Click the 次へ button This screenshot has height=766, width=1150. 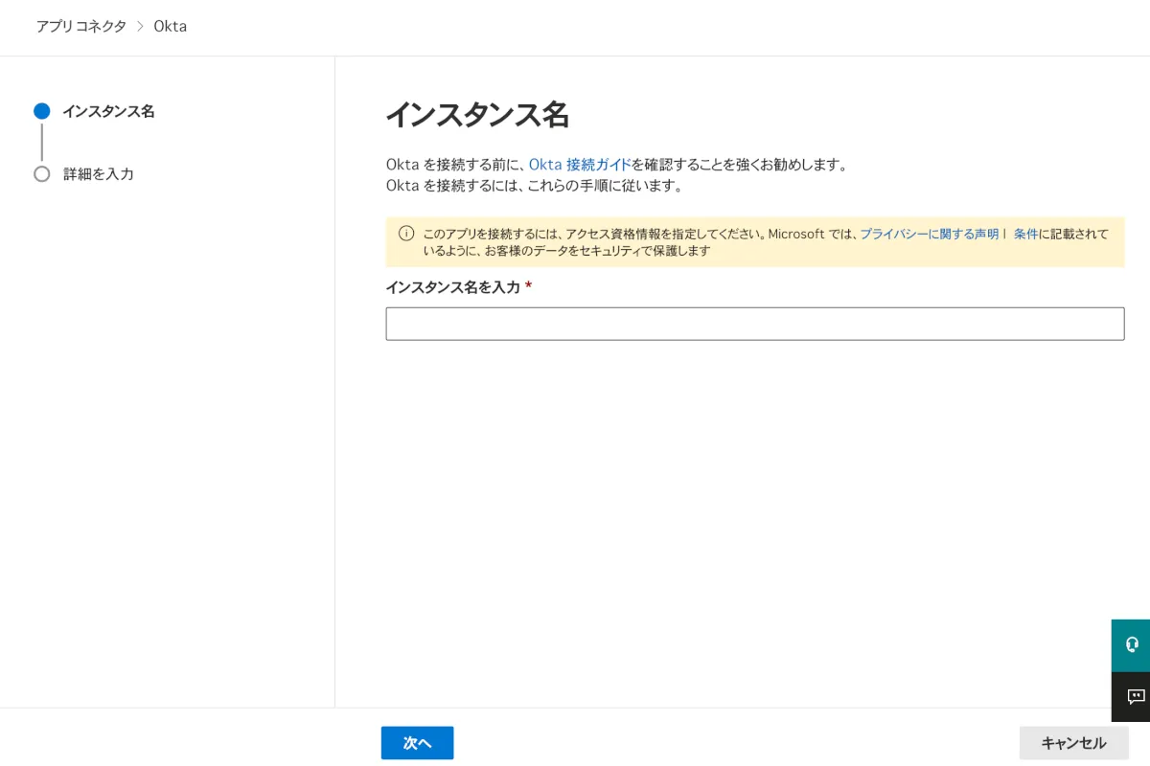pos(417,743)
